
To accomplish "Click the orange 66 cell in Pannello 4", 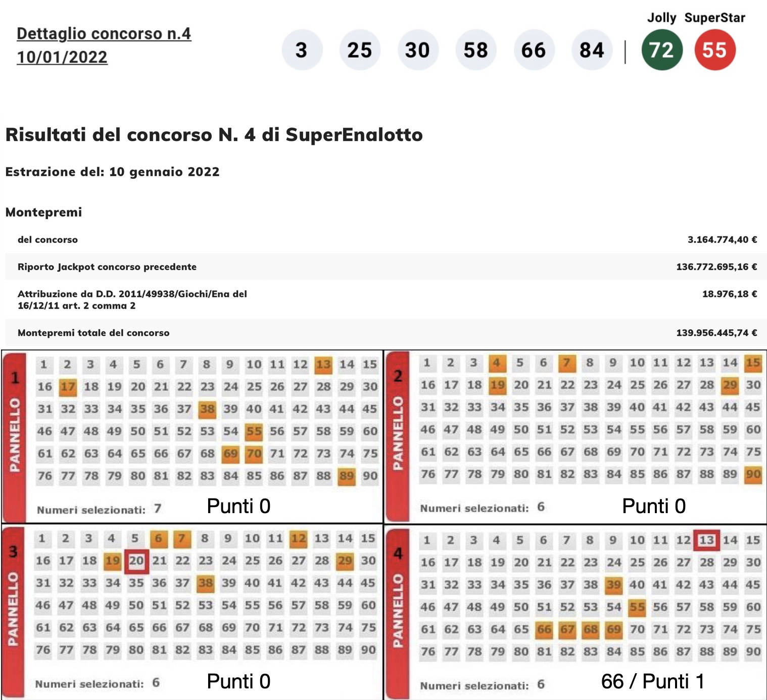I will coord(544,629).
